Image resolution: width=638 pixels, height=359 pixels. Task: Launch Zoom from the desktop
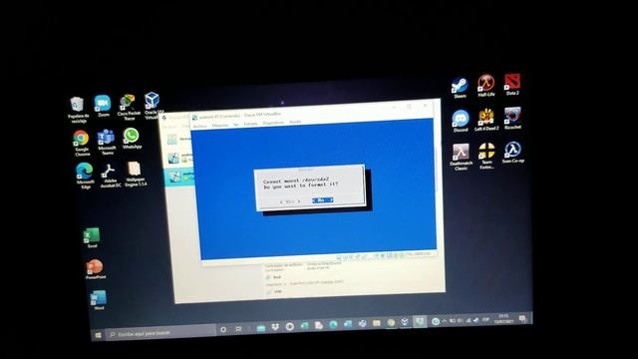pyautogui.click(x=103, y=106)
